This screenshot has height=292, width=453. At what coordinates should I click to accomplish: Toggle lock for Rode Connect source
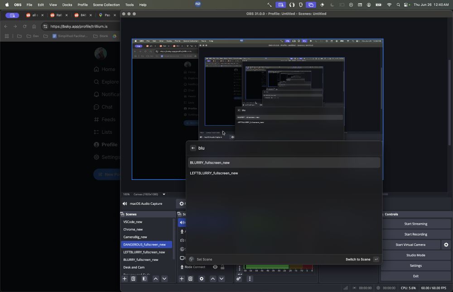pos(222,267)
